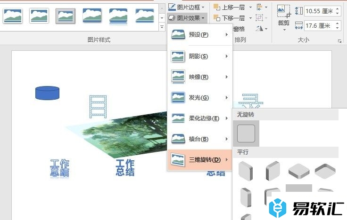The width and height of the screenshot is (347, 220).
Task: Click the 裁剪 crop icon
Action: click(284, 11)
